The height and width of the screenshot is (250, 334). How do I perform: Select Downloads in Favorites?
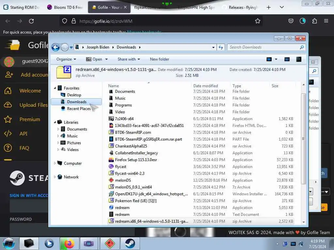pyautogui.click(x=76, y=102)
